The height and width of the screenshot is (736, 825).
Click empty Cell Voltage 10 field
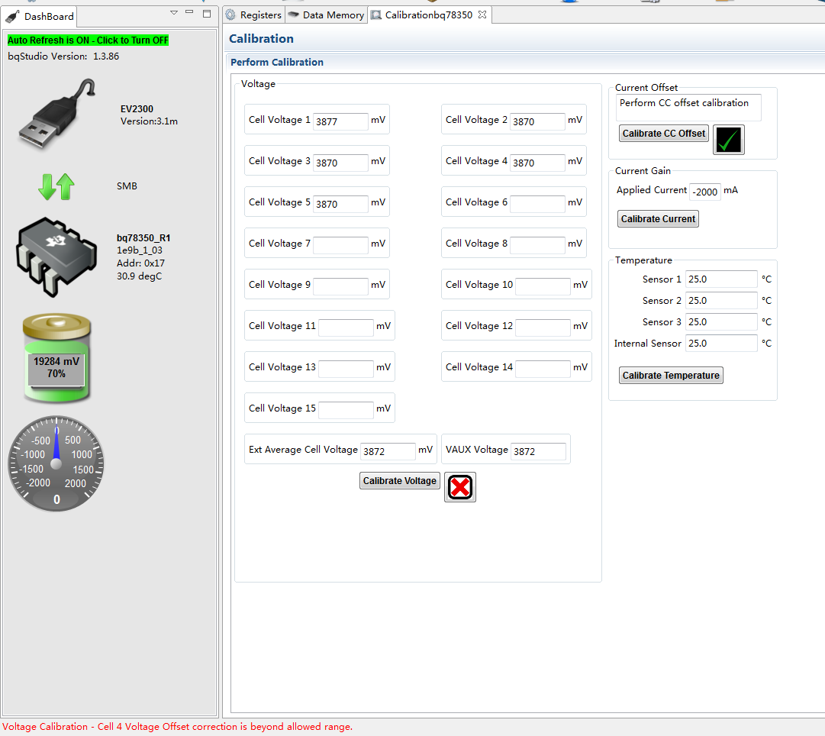point(543,286)
